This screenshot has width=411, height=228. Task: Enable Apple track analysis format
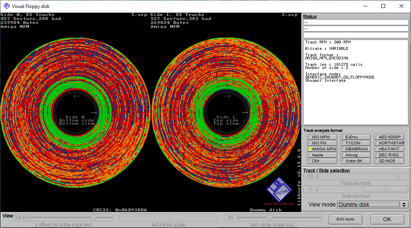[x=322, y=155]
